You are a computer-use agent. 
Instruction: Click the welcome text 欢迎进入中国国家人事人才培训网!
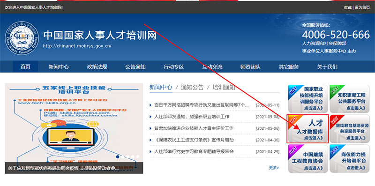click(x=34, y=7)
